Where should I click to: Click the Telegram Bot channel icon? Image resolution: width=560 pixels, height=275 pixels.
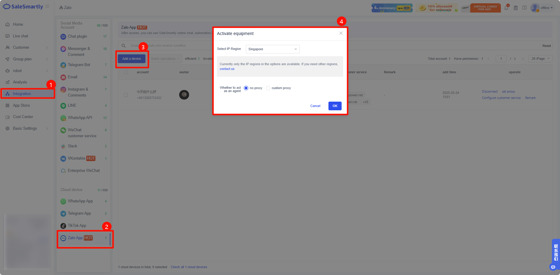[63, 65]
